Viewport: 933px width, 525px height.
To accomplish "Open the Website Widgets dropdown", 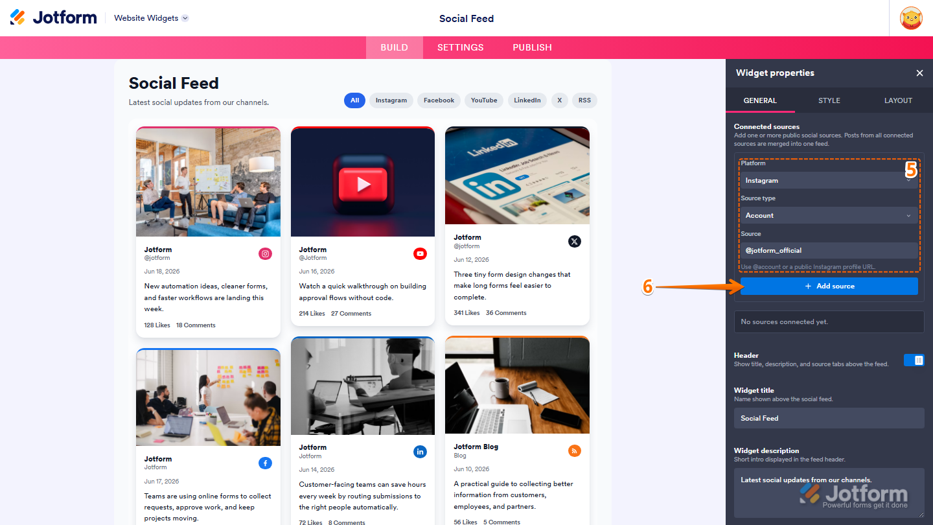I will click(152, 18).
